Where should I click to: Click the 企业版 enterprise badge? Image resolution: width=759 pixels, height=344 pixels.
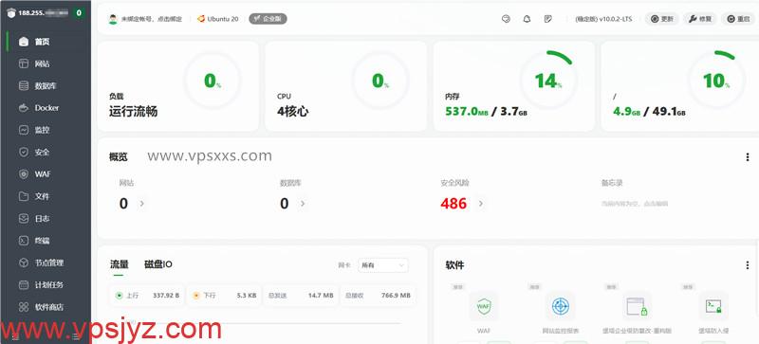[x=268, y=19]
